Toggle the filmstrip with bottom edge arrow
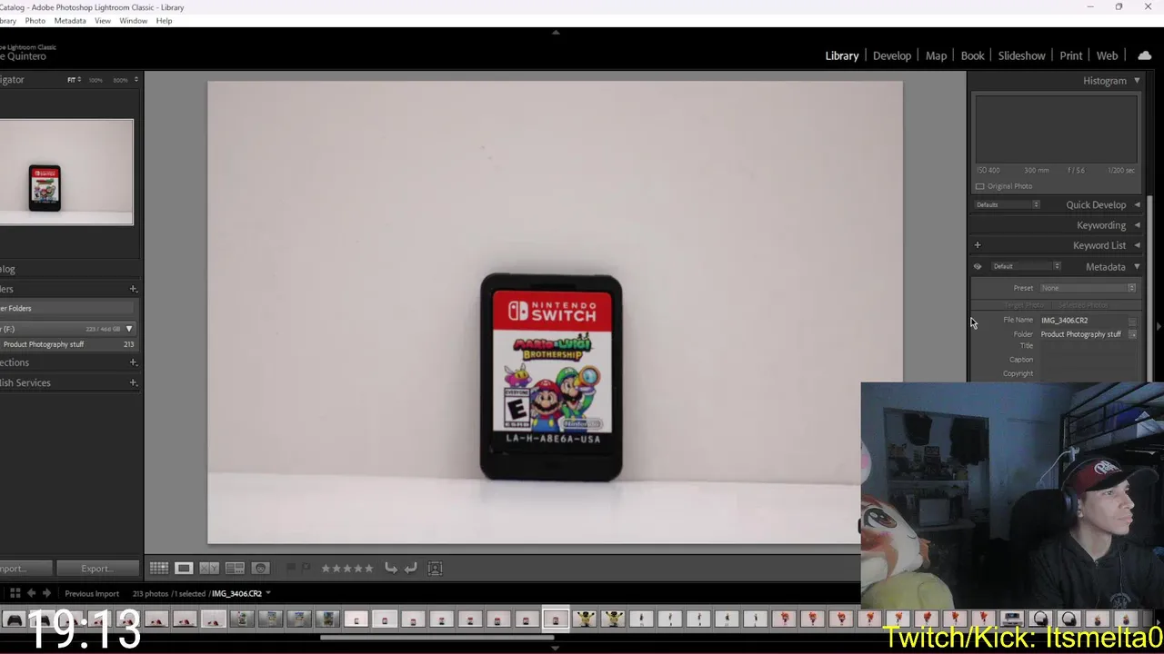 (556, 649)
